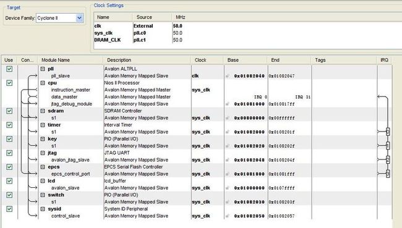Image resolution: width=402 pixels, height=228 pixels.
Task: Uncheck the Use checkbox for sdram
Action: pos(9,111)
